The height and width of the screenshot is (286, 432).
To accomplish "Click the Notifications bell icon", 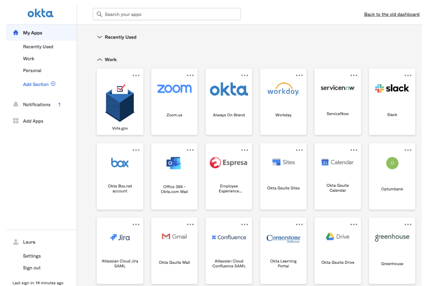I will 16,105.
